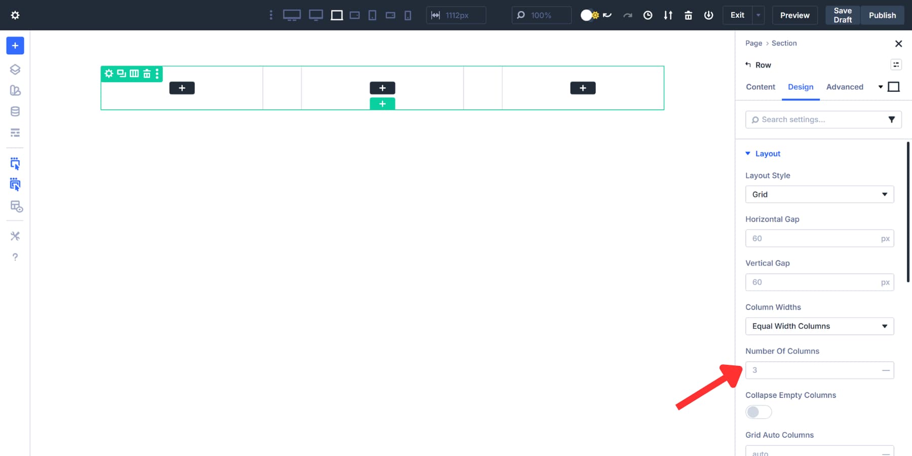Open the wrench tools panel
912x456 pixels.
coord(15,236)
